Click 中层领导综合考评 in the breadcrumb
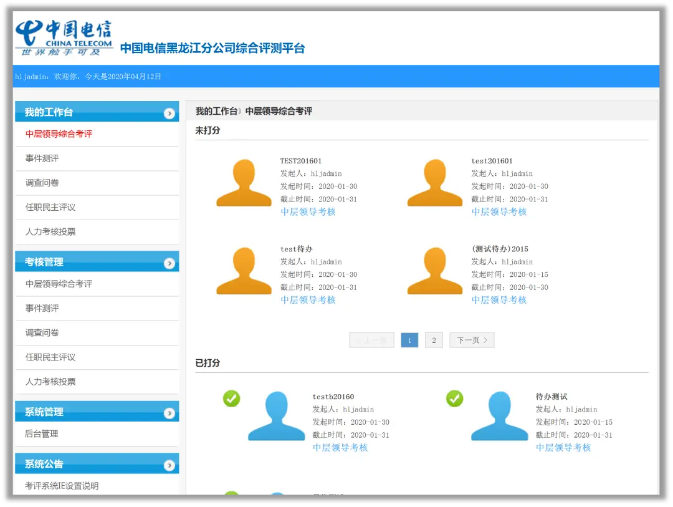 point(279,111)
